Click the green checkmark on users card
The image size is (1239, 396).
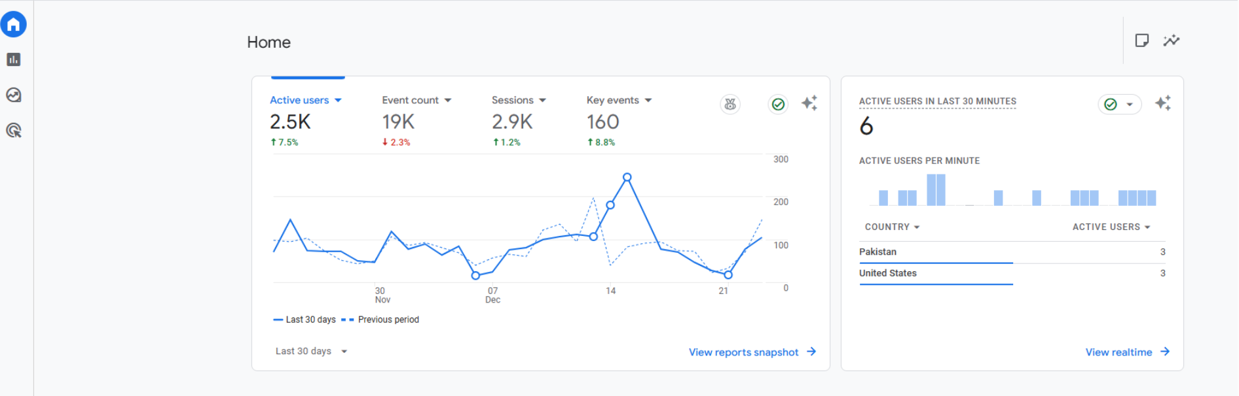(x=778, y=104)
